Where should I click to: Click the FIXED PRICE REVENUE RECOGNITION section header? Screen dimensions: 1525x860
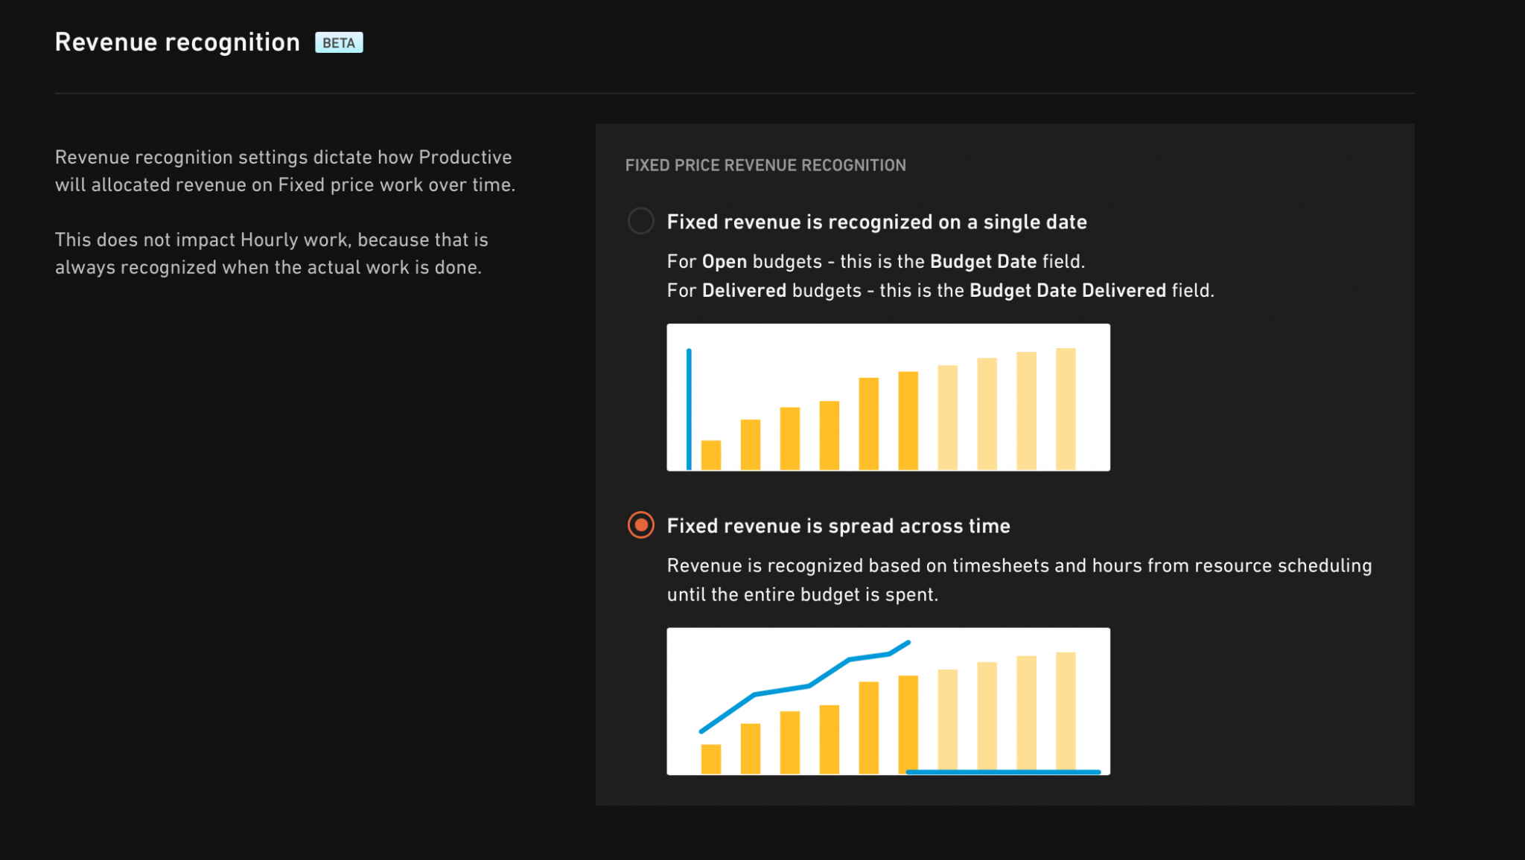pyautogui.click(x=765, y=165)
